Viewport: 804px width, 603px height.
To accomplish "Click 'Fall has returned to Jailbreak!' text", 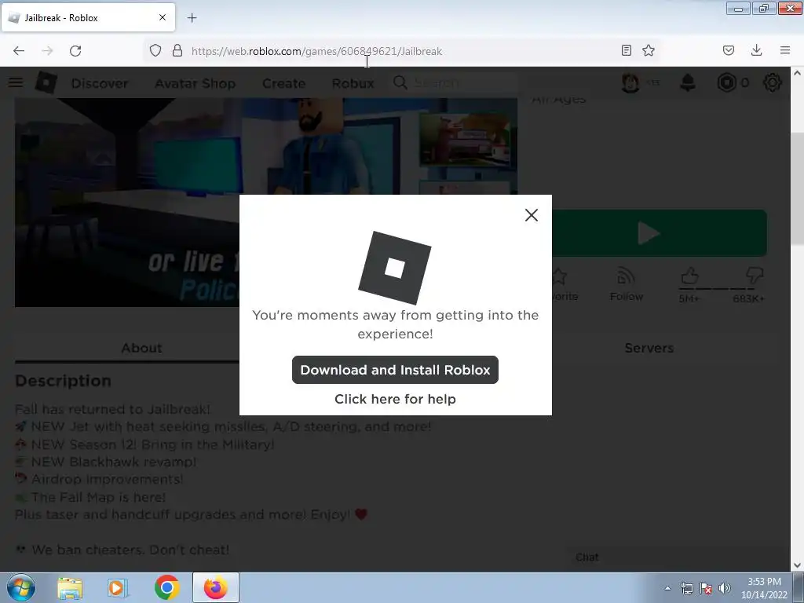I will pyautogui.click(x=112, y=409).
